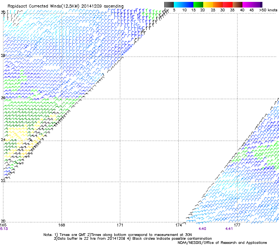Click the red 30-35 knots legend swatch

pos(228,5)
